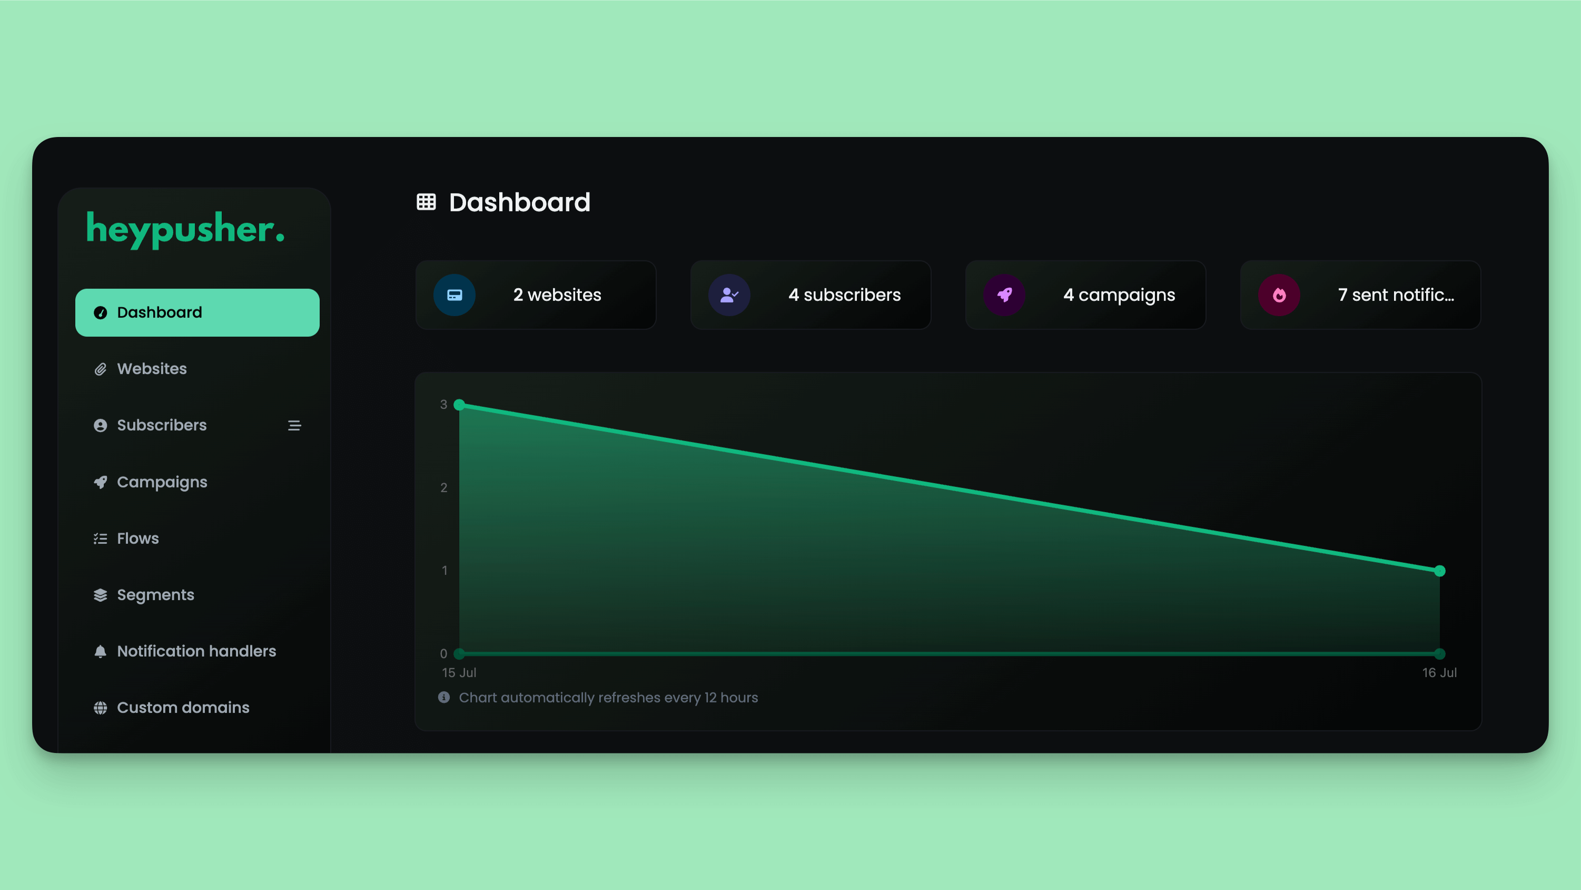1581x890 pixels.
Task: Navigate to Campaigns section
Action: 162,482
